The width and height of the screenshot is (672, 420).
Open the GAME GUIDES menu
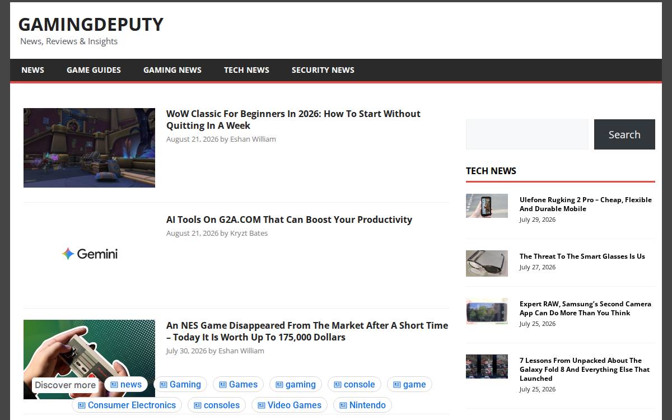(x=94, y=70)
